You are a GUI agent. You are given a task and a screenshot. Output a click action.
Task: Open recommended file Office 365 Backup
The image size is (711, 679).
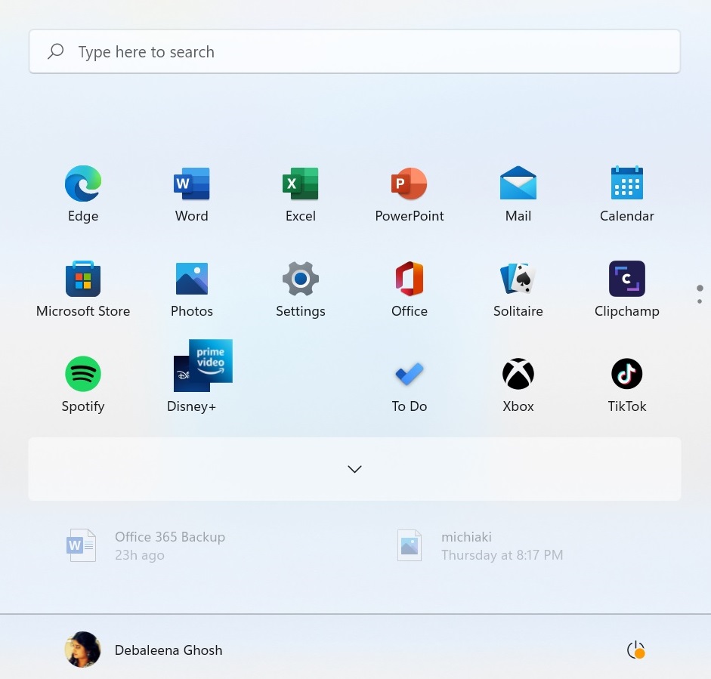pyautogui.click(x=146, y=546)
